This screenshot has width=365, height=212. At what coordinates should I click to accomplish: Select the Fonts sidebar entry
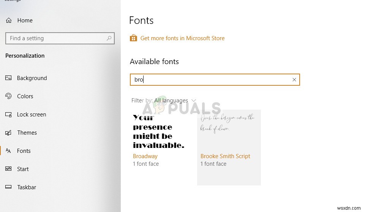point(24,151)
